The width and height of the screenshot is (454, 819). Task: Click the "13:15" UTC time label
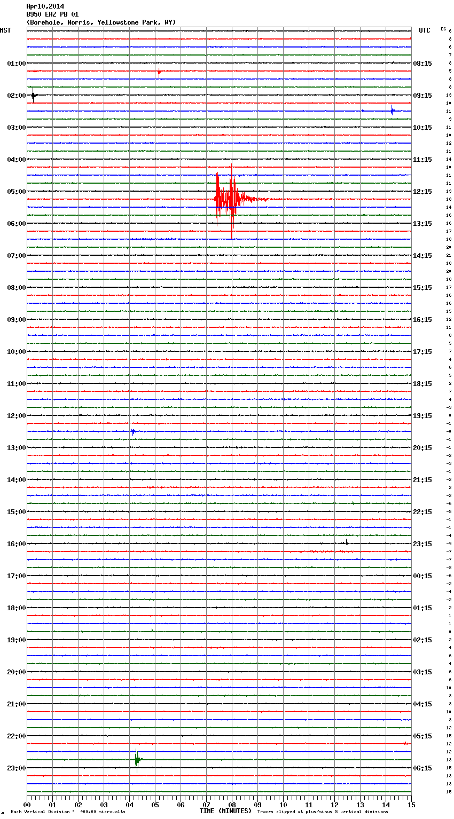click(x=422, y=224)
